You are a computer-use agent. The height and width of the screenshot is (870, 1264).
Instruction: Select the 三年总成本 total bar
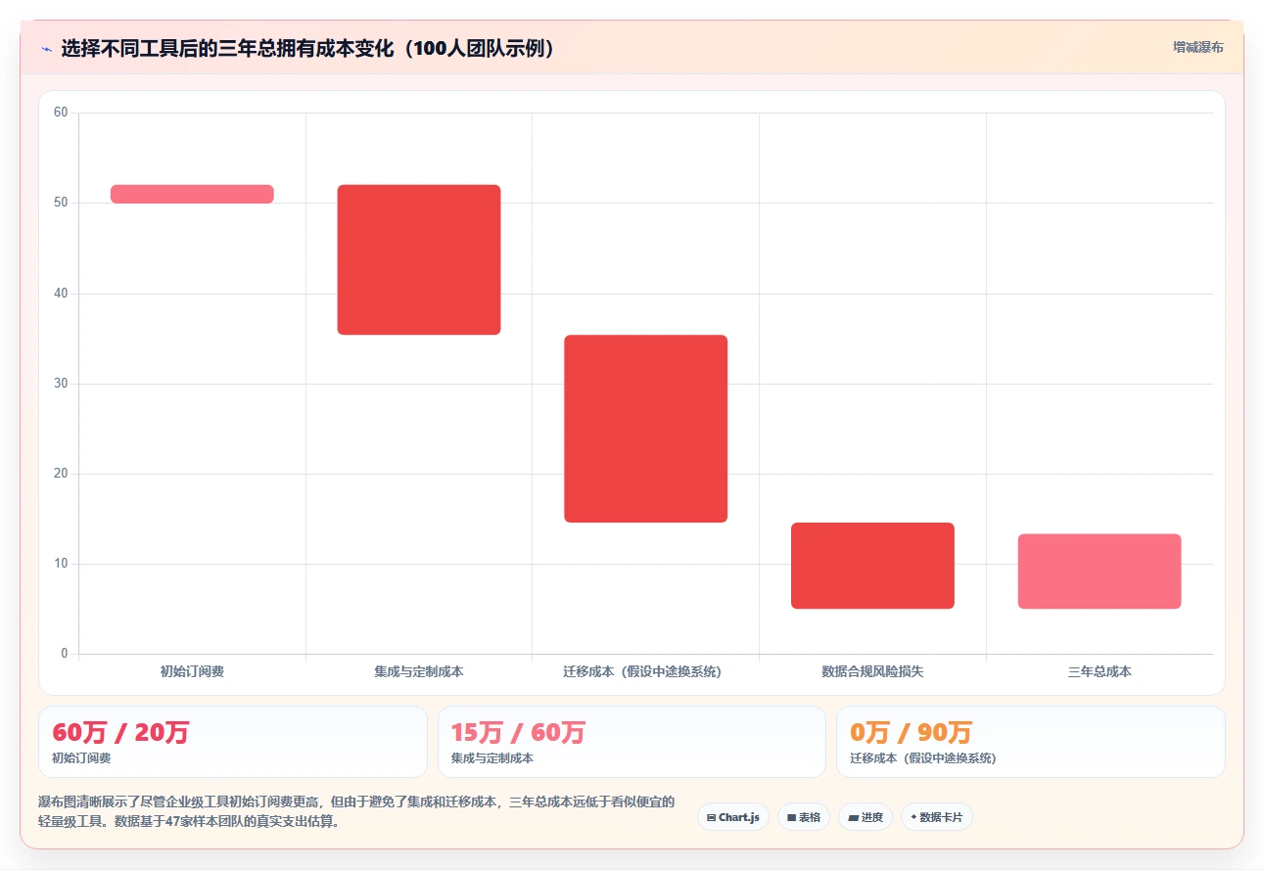tap(1100, 572)
